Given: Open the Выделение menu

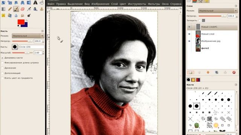Looking at the screenshot, I should click(x=75, y=4).
